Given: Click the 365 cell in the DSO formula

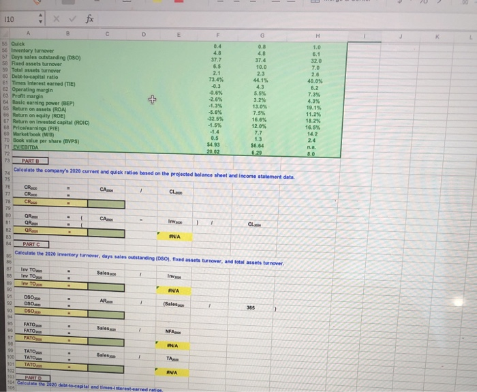Looking at the screenshot, I should click(251, 307).
